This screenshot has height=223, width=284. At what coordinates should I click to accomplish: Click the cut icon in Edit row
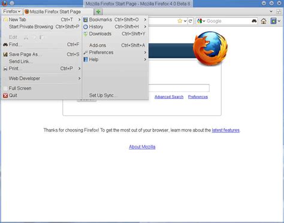26,37
